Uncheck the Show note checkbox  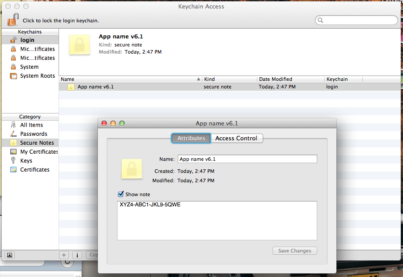pyautogui.click(x=121, y=194)
